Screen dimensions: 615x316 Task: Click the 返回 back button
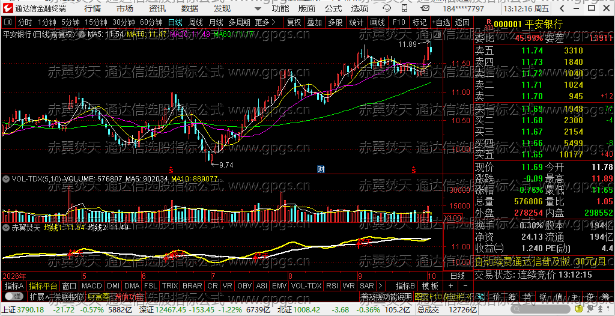(x=462, y=22)
